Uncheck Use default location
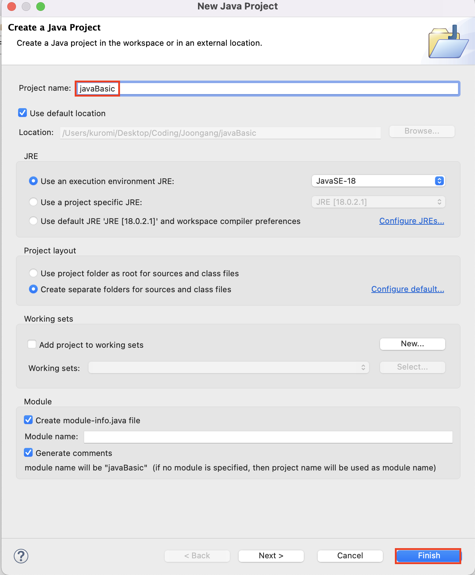475x575 pixels. [x=22, y=113]
